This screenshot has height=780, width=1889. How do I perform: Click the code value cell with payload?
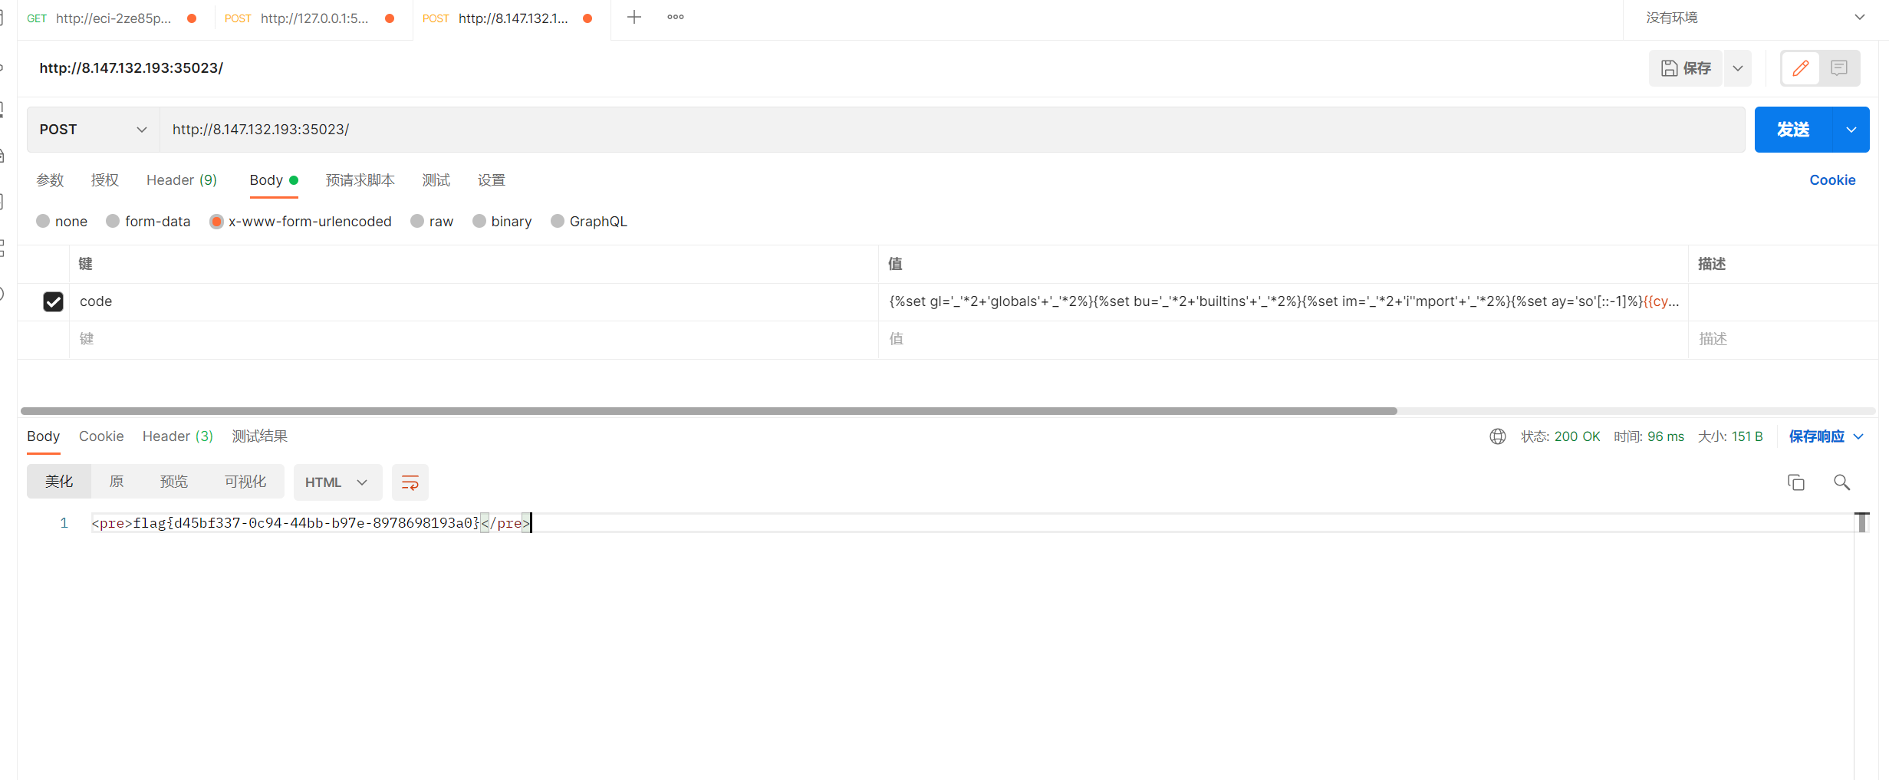[1283, 301]
